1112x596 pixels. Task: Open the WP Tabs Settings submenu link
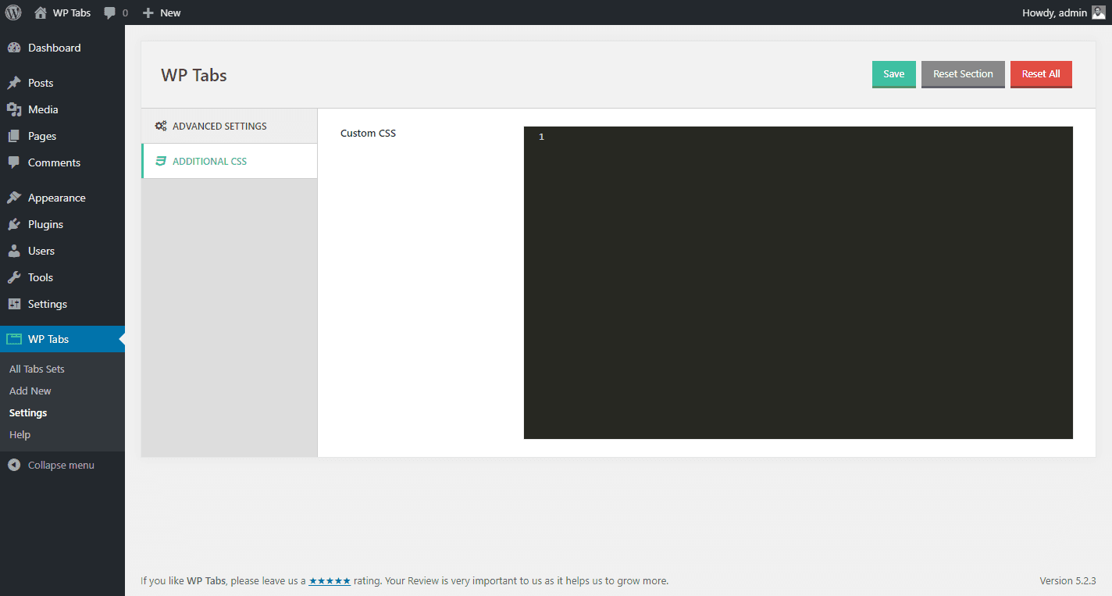coord(28,412)
